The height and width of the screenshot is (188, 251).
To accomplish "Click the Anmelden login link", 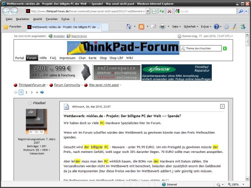I will 59,36.
